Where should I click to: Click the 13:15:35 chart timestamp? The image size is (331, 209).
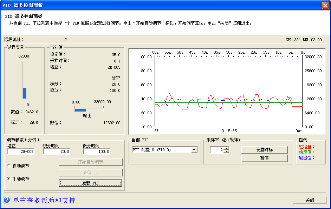pos(228,131)
